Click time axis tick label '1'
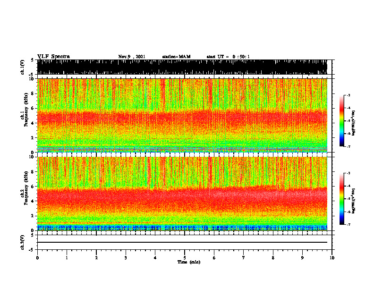 pos(67,258)
